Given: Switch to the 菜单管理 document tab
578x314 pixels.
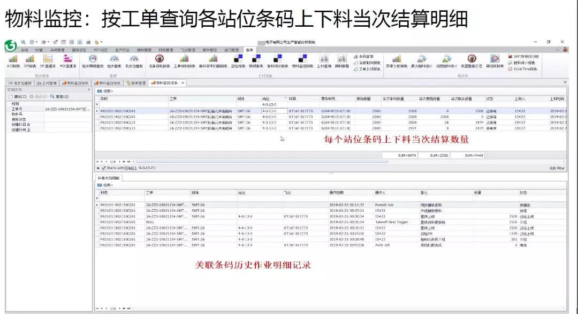Looking at the screenshot, I should (135, 83).
